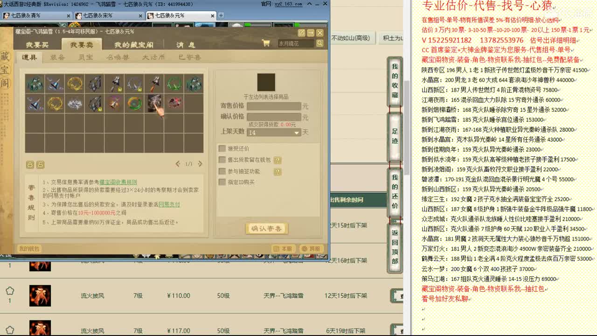Enable 指定ID购买 checkbox
The image size is (597, 336).
222,182
